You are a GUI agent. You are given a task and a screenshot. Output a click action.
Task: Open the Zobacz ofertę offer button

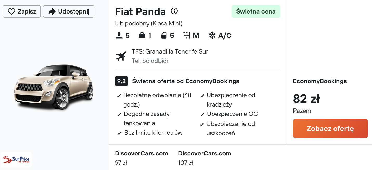pyautogui.click(x=330, y=128)
